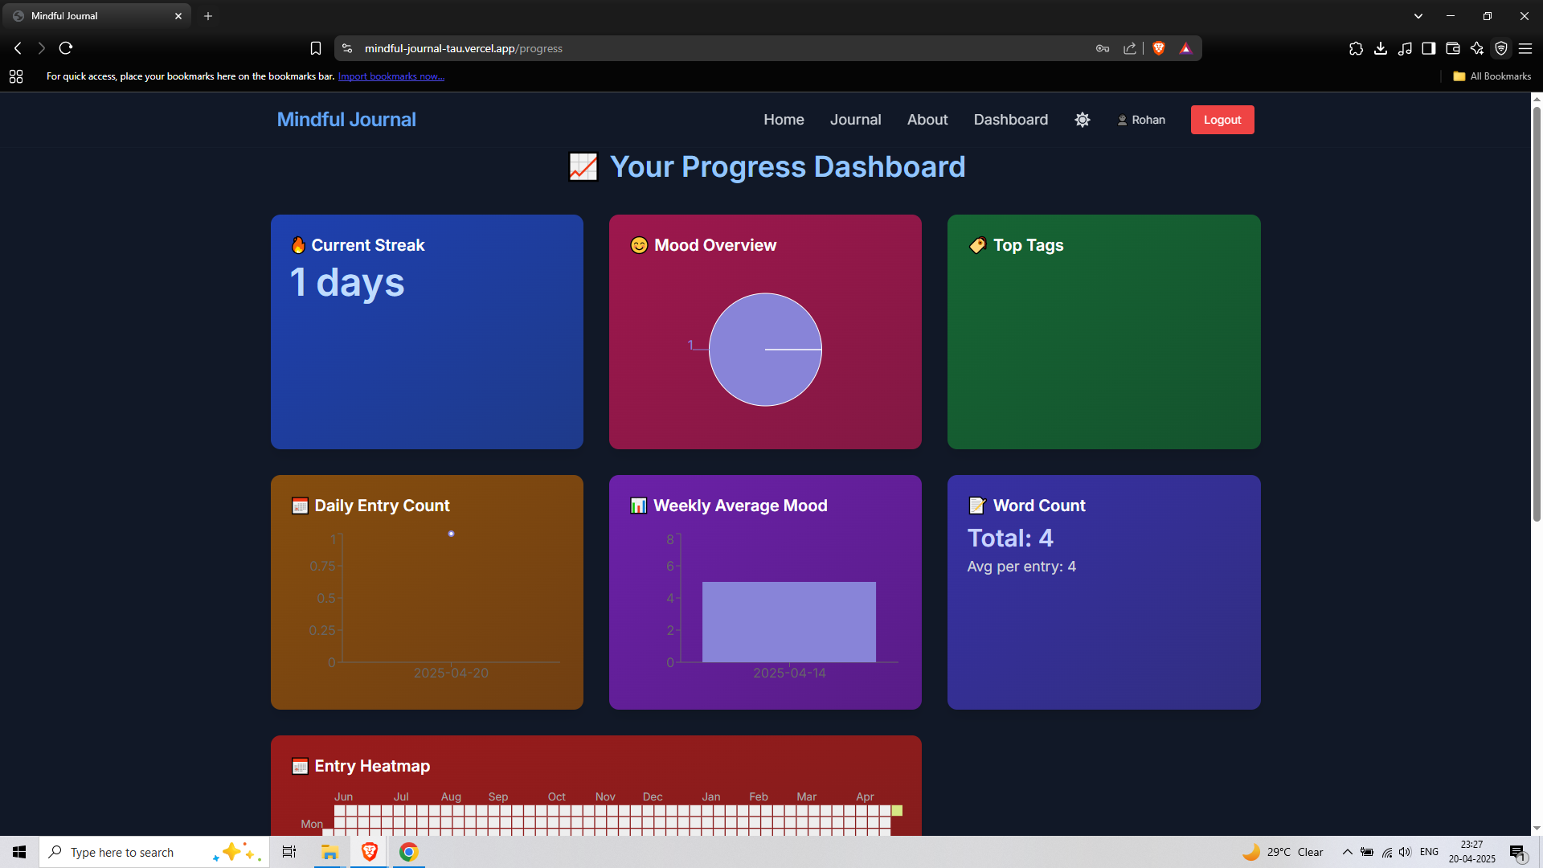Click Import bookmarks now link
Screen dimensions: 1543x868
[391, 76]
